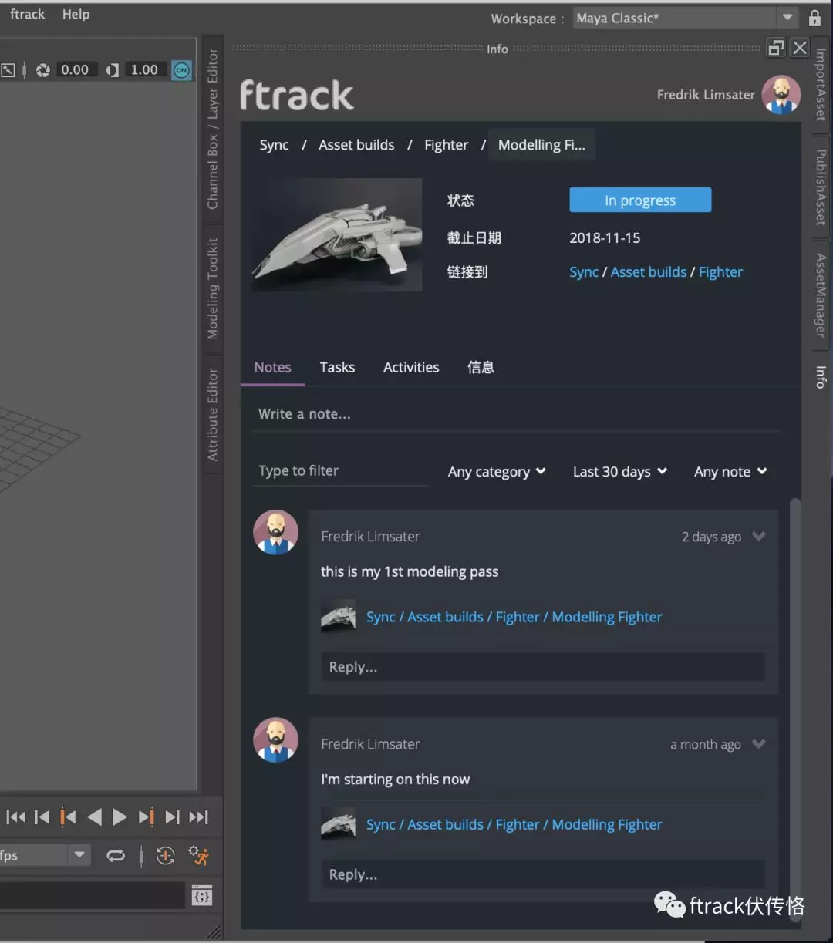This screenshot has height=943, width=833.
Task: Follow the linked Fighter link
Action: [720, 272]
